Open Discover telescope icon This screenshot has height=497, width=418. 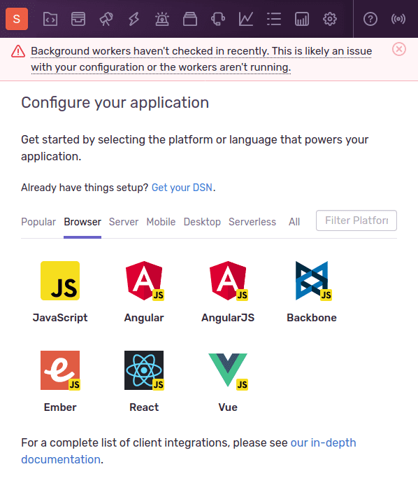tap(106, 19)
